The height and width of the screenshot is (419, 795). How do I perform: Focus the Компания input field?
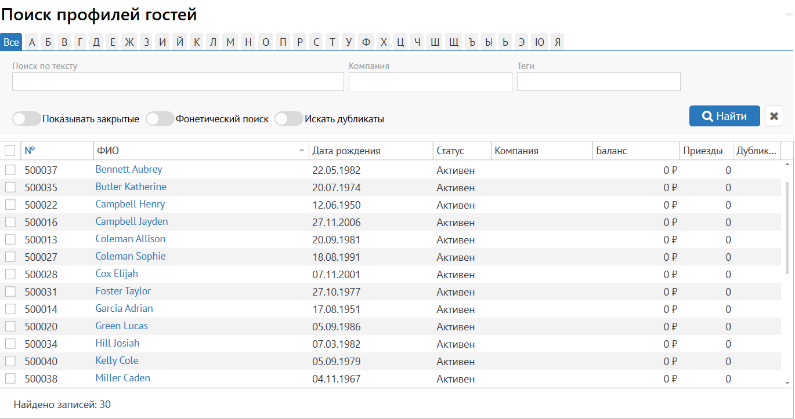[430, 82]
